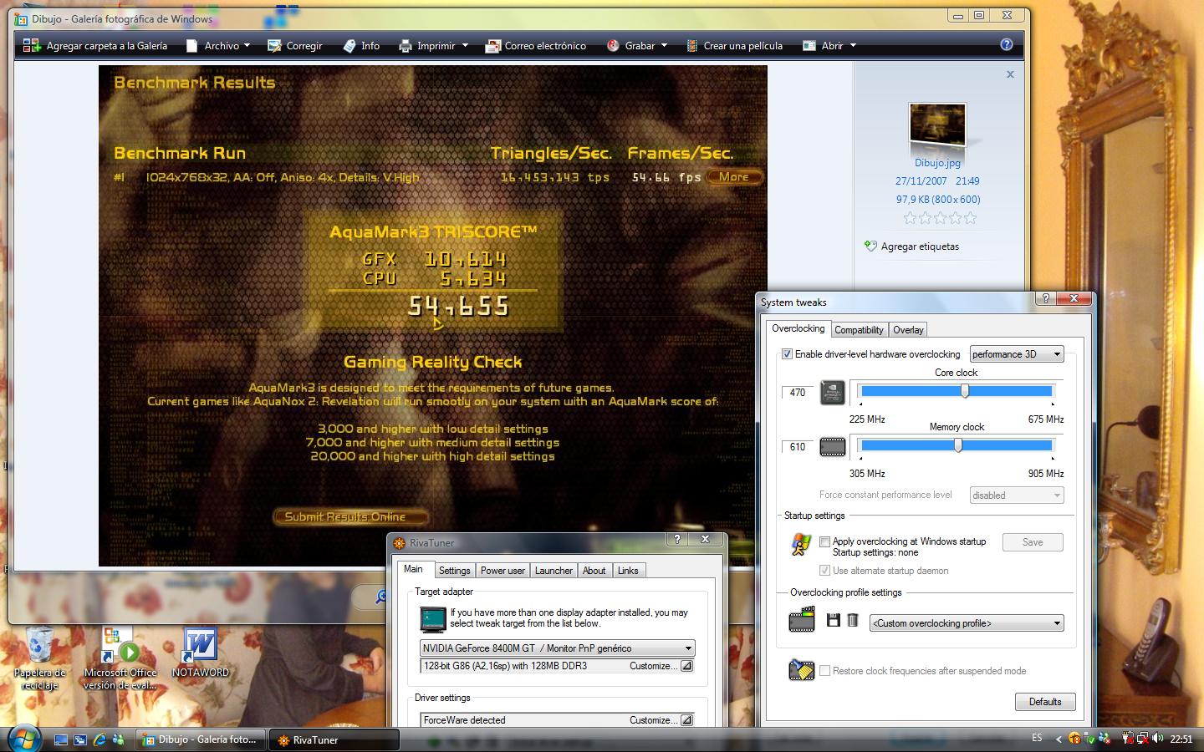Click the System tweaks help question button

tap(1045, 298)
